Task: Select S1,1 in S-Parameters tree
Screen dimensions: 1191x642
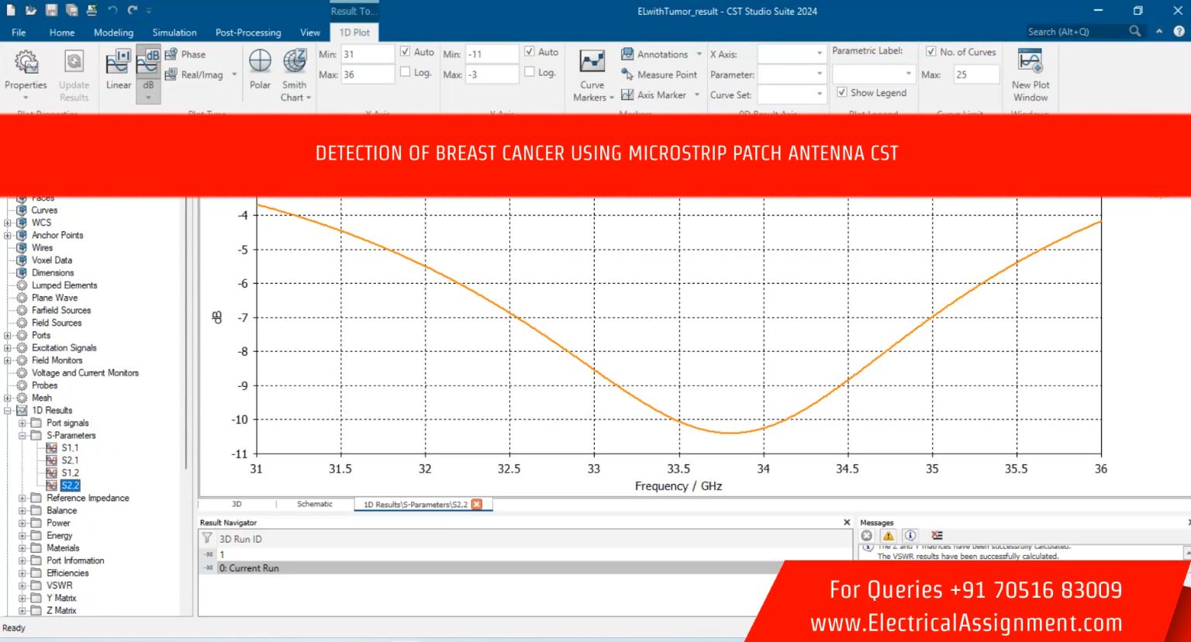Action: pyautogui.click(x=70, y=448)
